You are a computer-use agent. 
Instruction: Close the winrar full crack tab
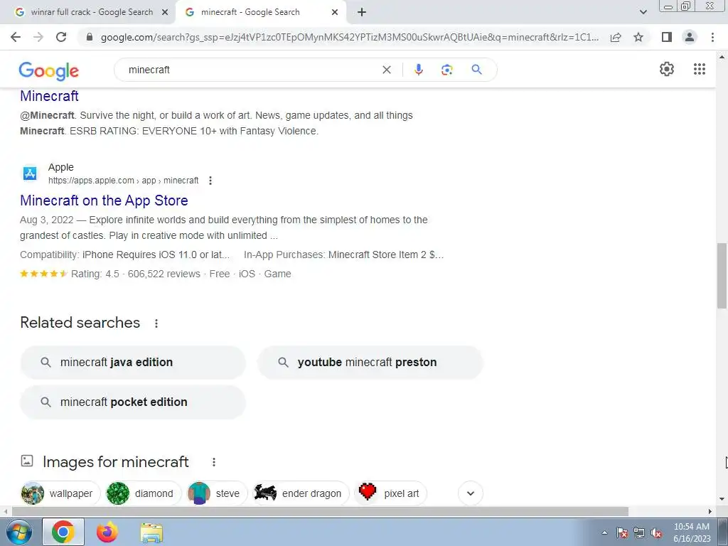(x=164, y=12)
